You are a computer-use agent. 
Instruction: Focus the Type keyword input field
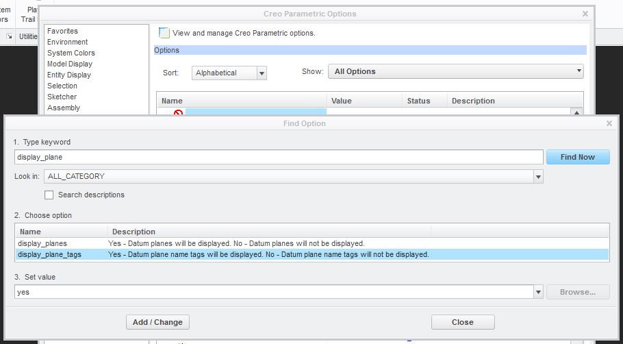coord(279,157)
